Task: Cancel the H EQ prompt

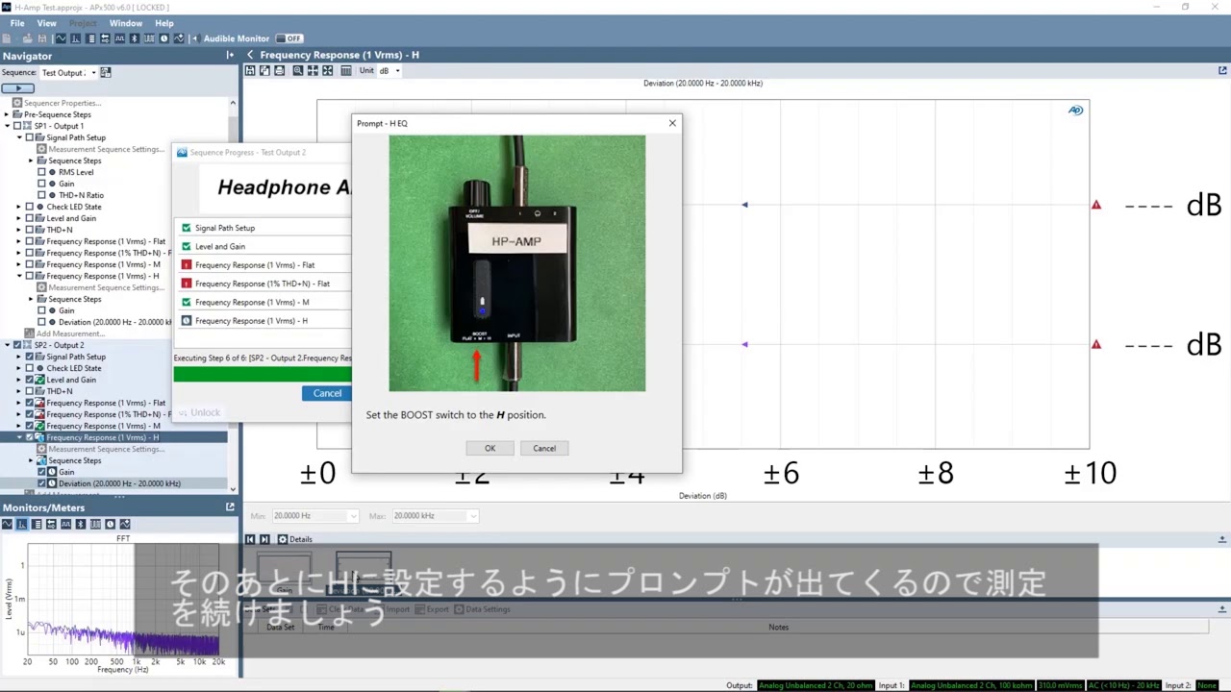Action: click(544, 448)
